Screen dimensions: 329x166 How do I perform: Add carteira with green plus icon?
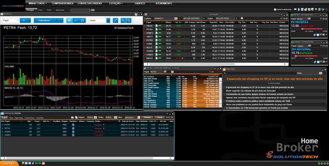tap(204, 18)
